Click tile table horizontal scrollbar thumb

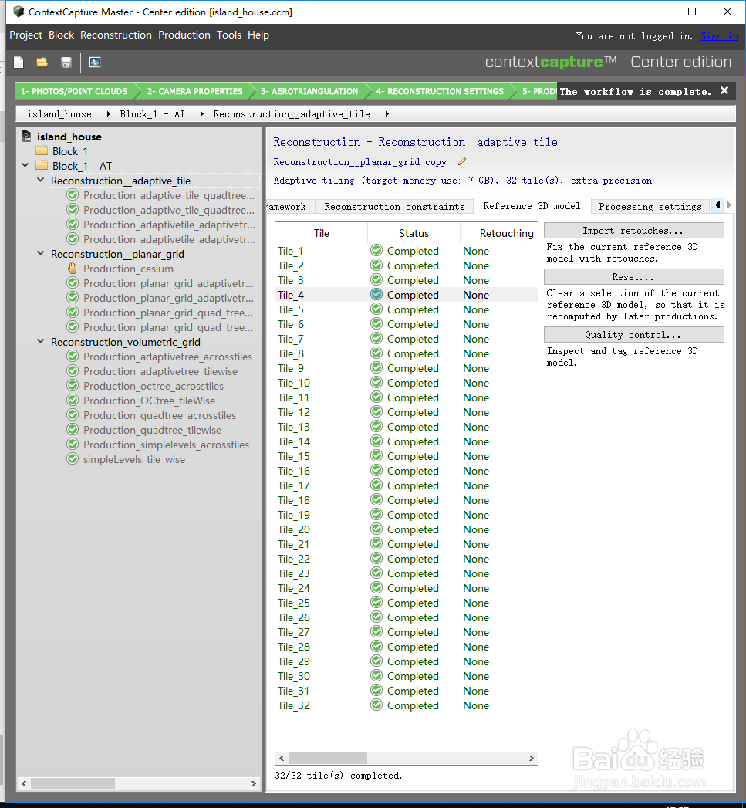coord(328,758)
